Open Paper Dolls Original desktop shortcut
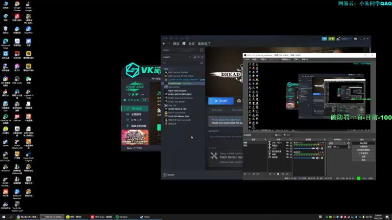Screen dimensions: 392x220 point(28,156)
